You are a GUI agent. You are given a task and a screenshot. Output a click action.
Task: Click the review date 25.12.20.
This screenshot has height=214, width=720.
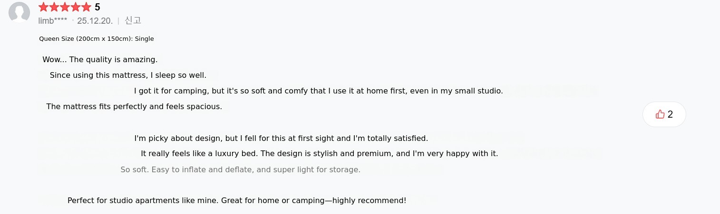point(95,21)
